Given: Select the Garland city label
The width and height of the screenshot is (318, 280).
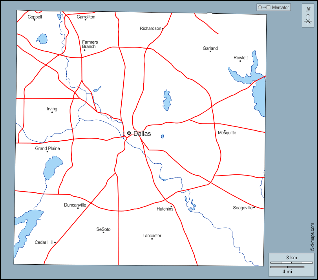Looking at the screenshot, I should (x=210, y=48).
